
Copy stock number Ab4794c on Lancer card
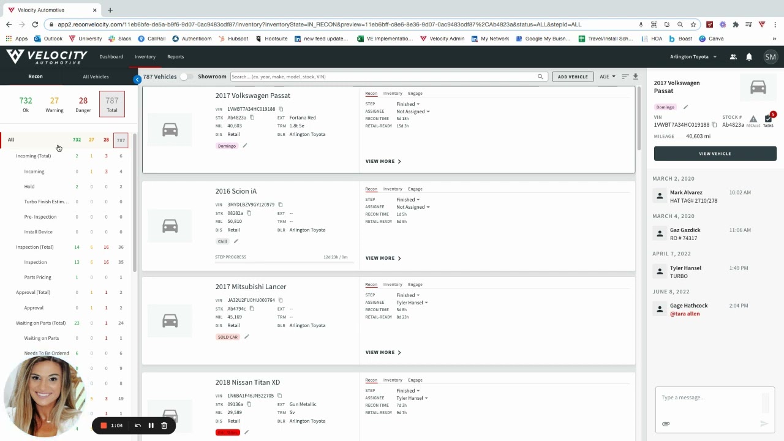point(252,309)
